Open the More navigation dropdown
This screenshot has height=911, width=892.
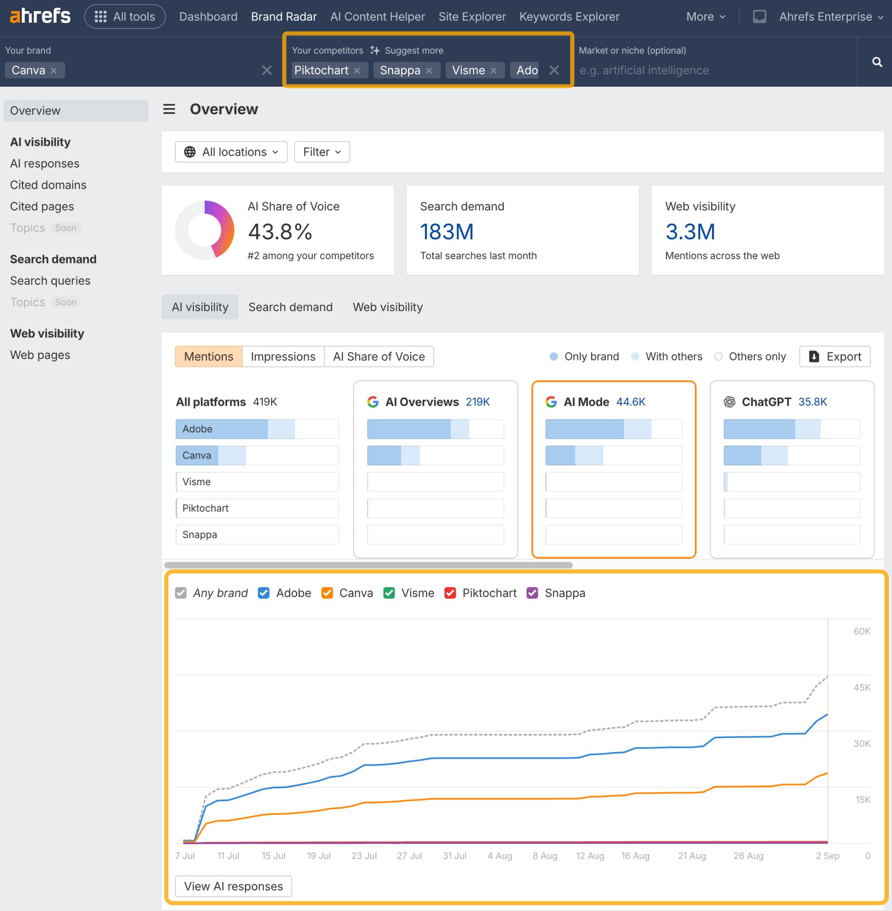point(705,16)
